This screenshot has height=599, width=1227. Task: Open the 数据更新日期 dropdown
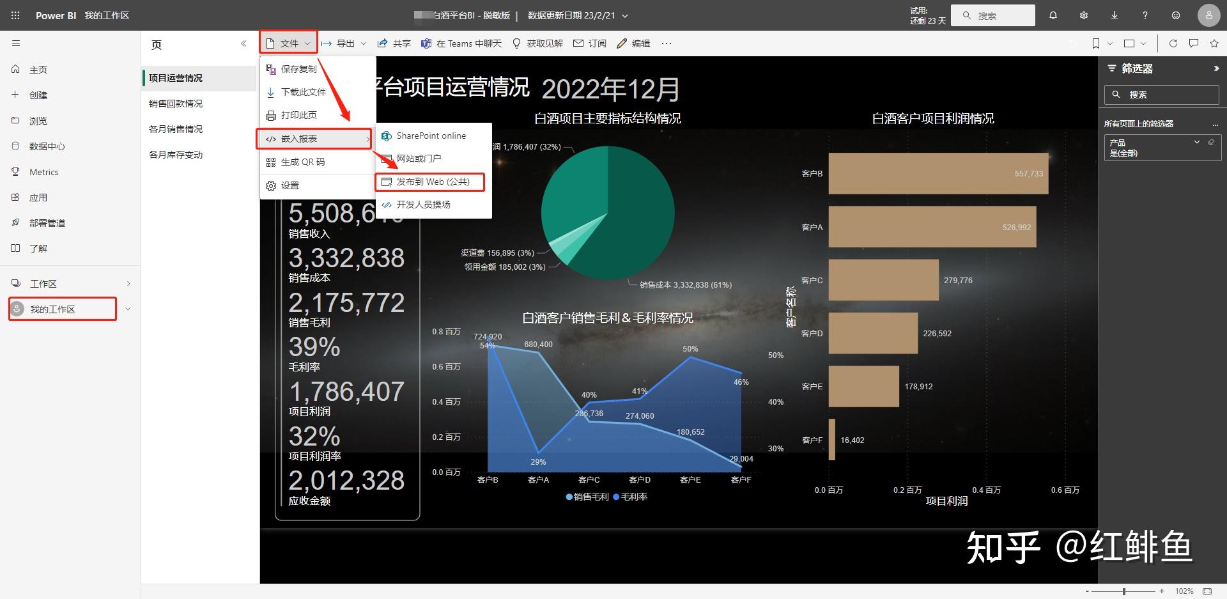tap(624, 15)
